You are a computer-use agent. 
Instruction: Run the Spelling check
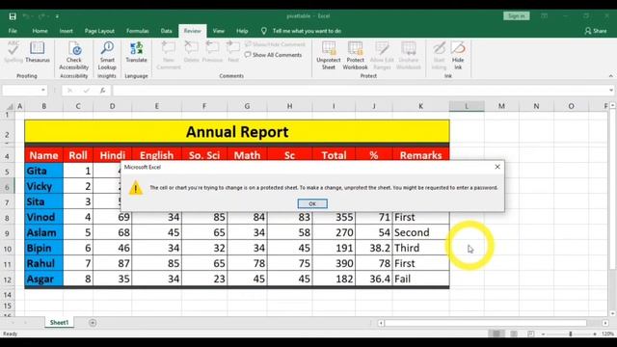[x=13, y=52]
